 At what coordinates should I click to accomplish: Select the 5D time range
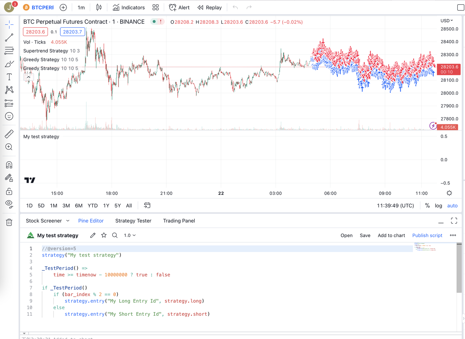pyautogui.click(x=41, y=206)
